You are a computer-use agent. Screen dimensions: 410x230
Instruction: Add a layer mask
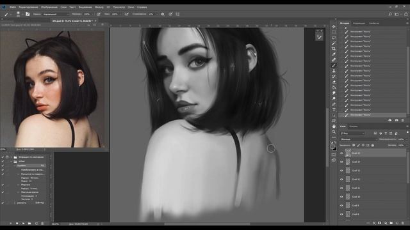point(380,223)
